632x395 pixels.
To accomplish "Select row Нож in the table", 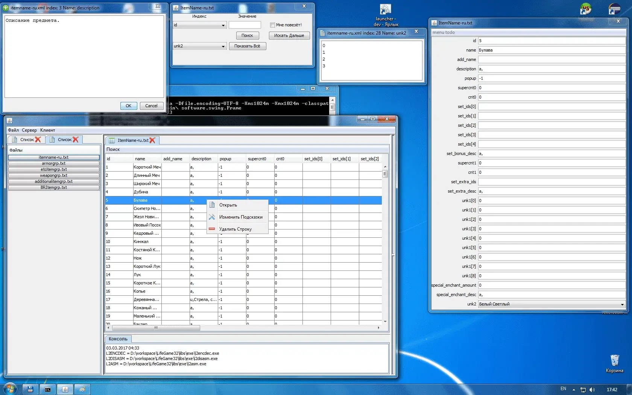I will click(x=243, y=258).
